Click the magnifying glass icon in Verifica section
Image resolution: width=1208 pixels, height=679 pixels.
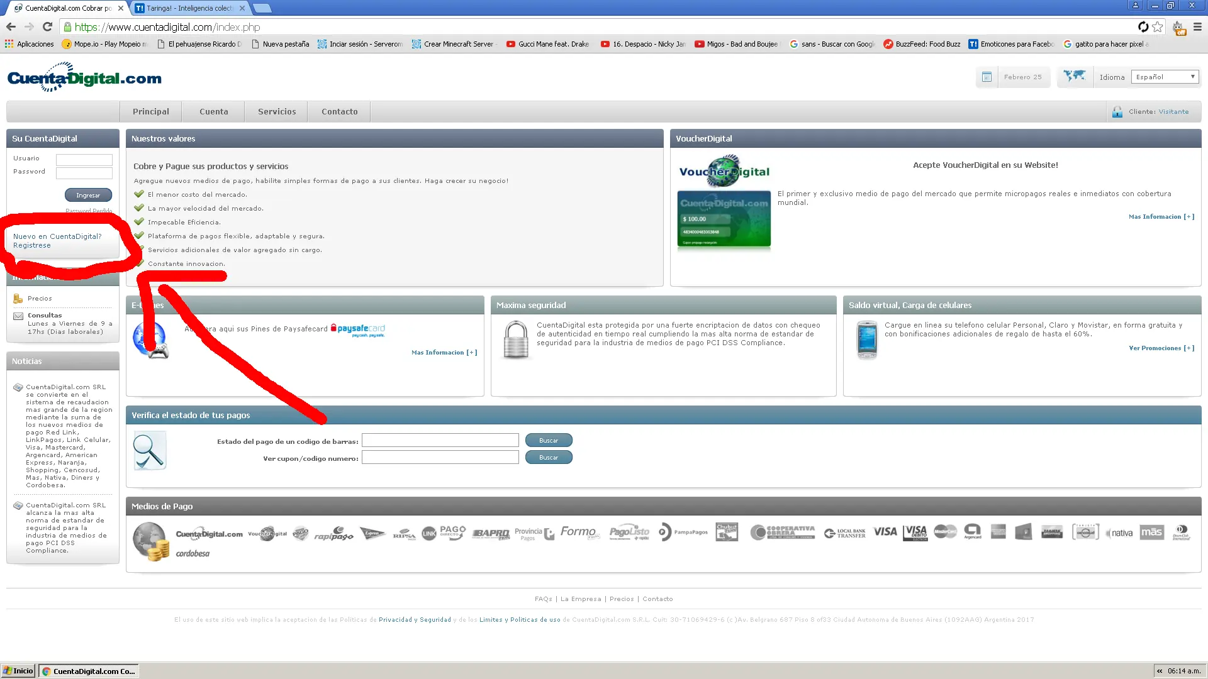150,451
